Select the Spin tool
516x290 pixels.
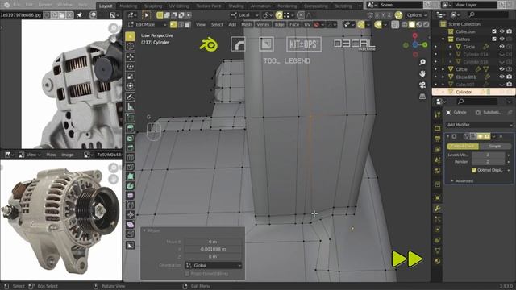pyautogui.click(x=131, y=186)
